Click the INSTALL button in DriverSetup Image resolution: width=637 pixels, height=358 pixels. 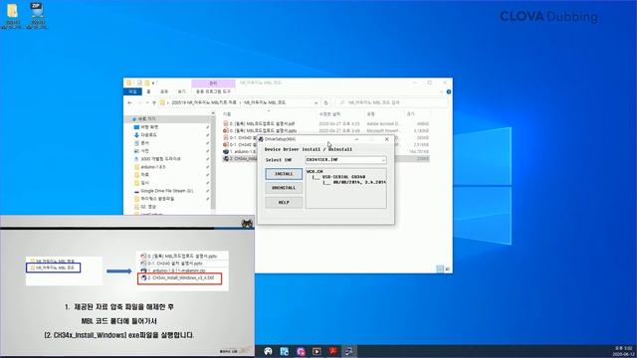[x=284, y=174]
